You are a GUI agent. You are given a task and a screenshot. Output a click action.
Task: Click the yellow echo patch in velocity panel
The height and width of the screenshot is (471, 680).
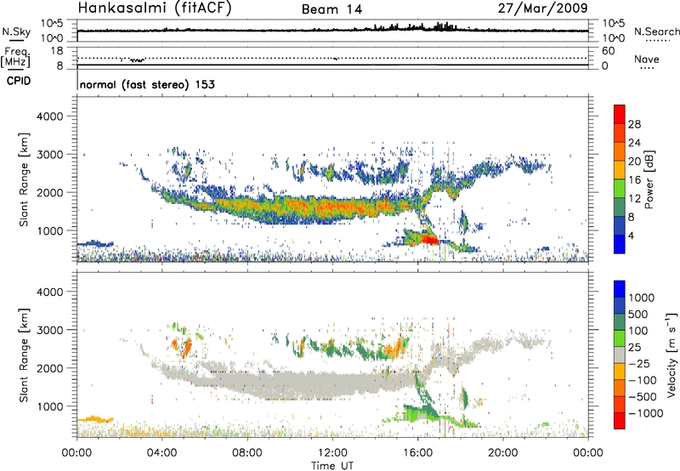(x=95, y=419)
